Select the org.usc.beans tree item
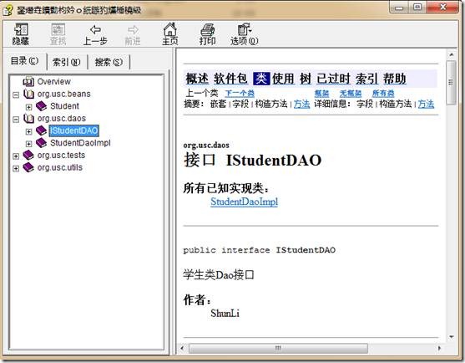Viewport: 465px width, 363px height. (63, 94)
